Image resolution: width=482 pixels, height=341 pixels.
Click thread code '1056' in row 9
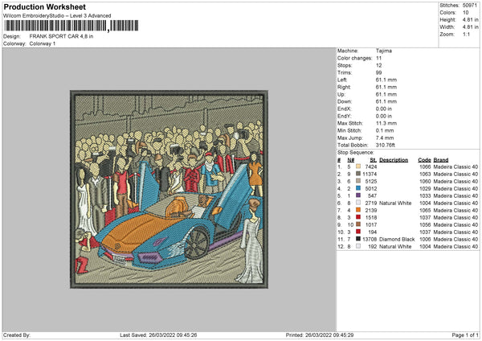[425, 224]
